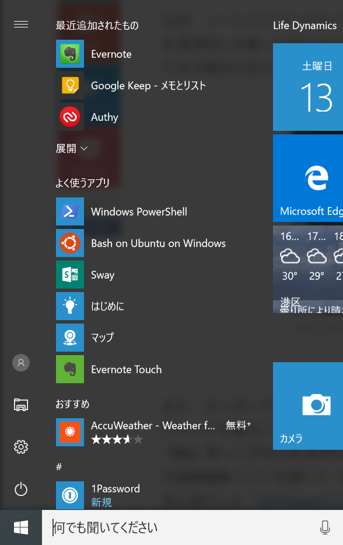Click the AccuWeather sun icon
343x545 pixels.
tap(70, 432)
